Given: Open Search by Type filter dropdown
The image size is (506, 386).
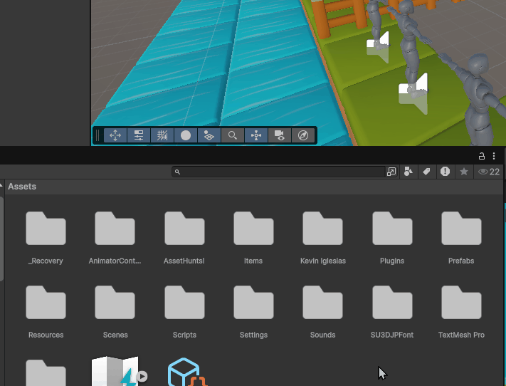Looking at the screenshot, I should pos(409,172).
